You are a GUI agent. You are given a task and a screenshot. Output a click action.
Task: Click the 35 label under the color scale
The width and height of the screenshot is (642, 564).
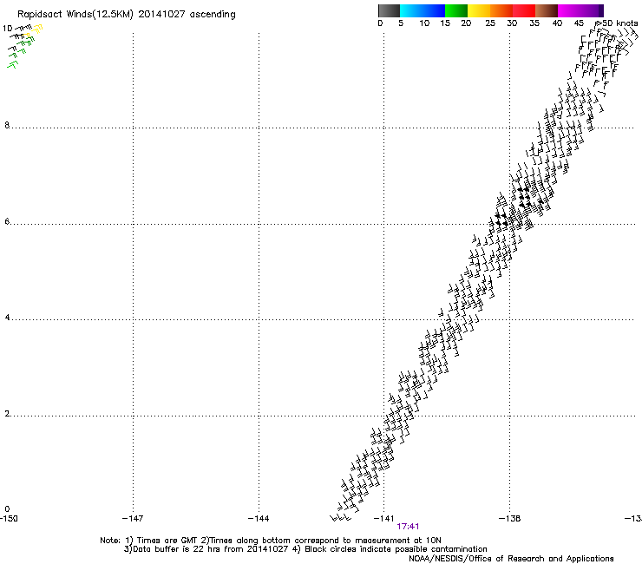tap(534, 23)
